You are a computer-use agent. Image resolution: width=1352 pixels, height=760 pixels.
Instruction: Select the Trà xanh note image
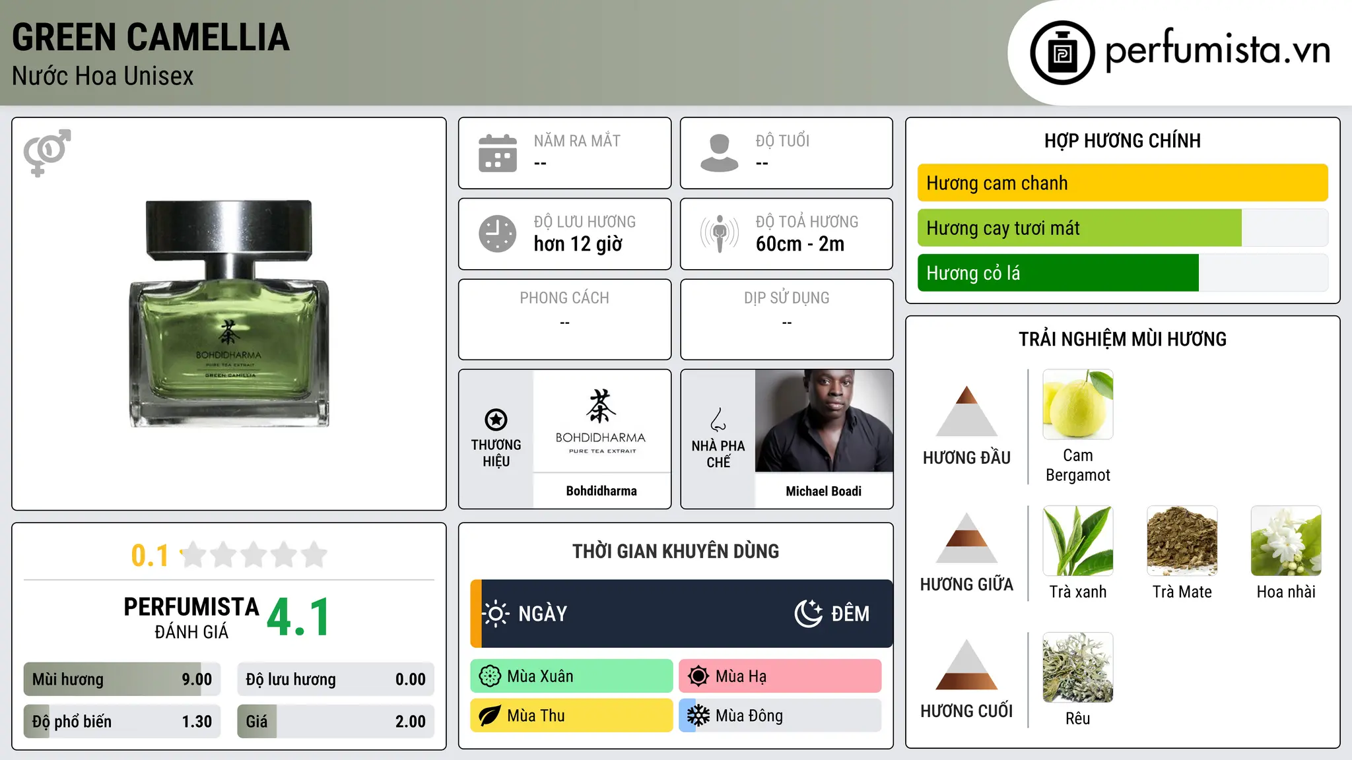1078,541
